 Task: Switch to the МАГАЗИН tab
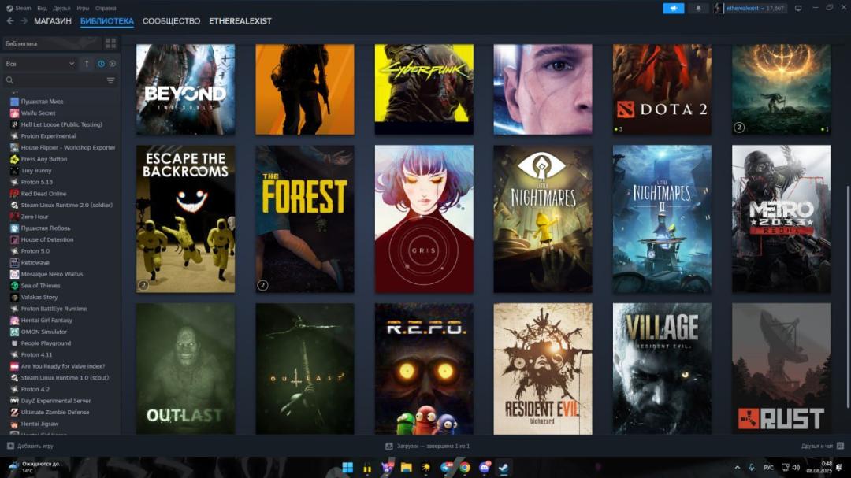(53, 21)
